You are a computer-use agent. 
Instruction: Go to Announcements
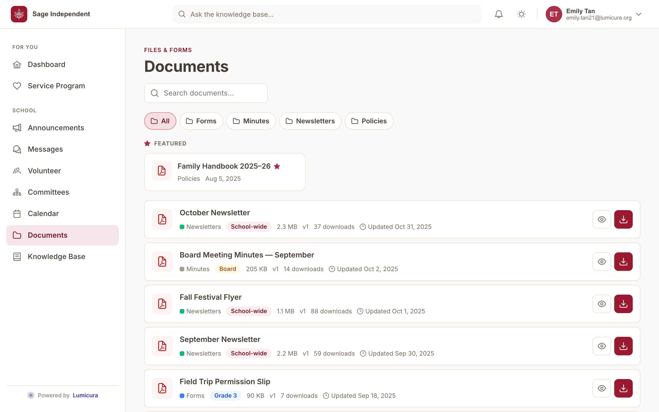click(x=63, y=128)
